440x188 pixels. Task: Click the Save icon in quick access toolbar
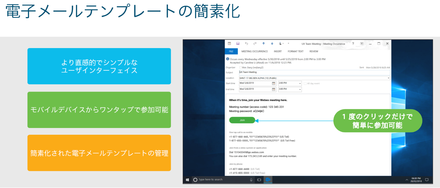(238, 44)
